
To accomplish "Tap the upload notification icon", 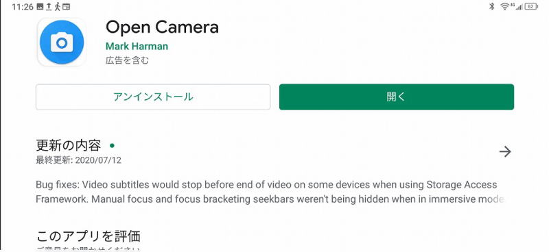I will click(x=49, y=6).
